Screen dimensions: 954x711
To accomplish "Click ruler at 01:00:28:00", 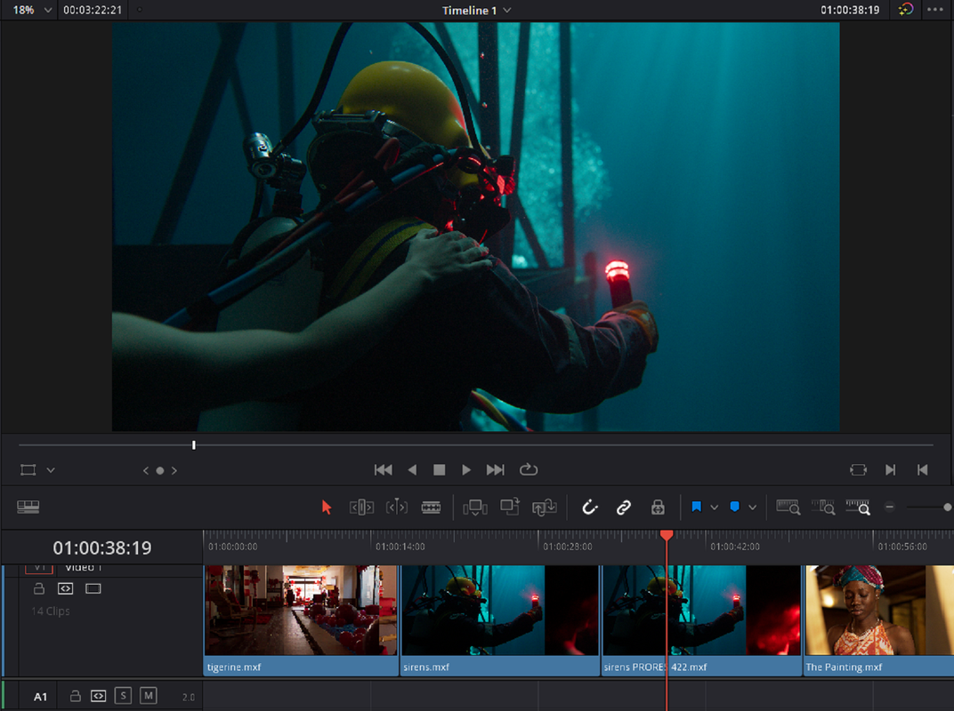I will pyautogui.click(x=568, y=547).
